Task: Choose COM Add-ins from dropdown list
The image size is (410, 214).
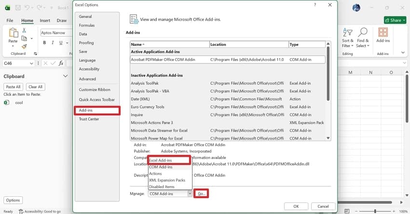Action: point(170,167)
